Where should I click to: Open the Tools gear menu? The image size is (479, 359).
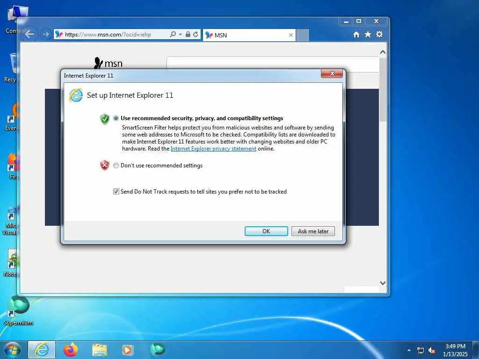tap(379, 34)
